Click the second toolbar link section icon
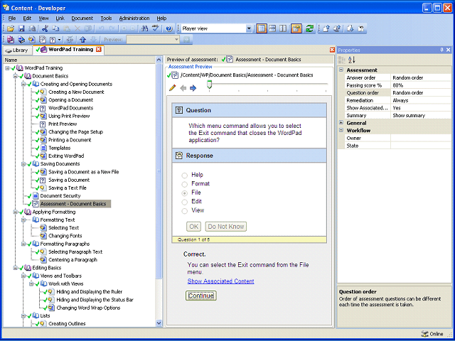Screen dimensions: 455x341 pos(21,39)
